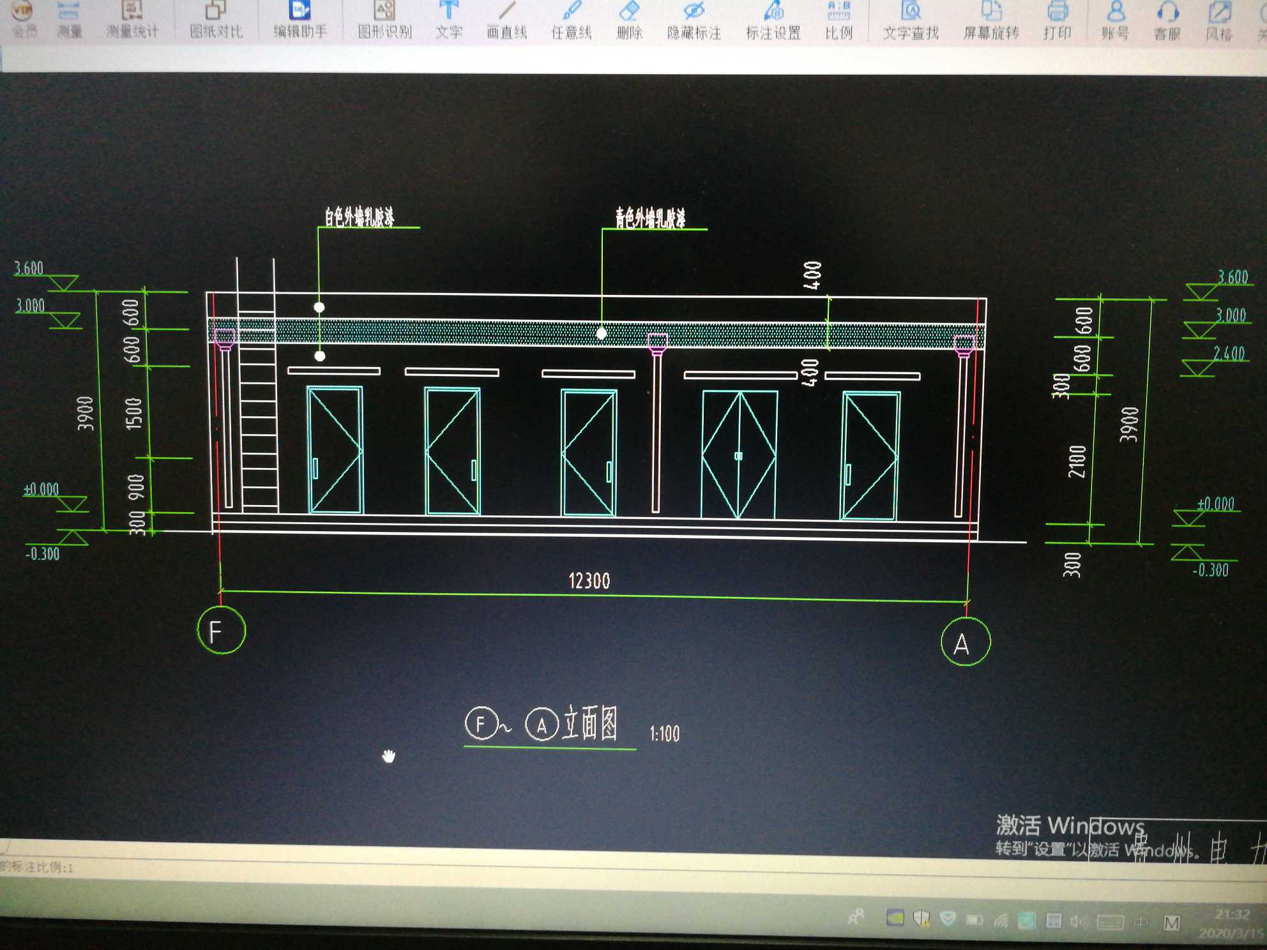Viewport: 1267px width, 950px height.
Task: Select the axis bubble labeled F
Action: click(x=222, y=631)
